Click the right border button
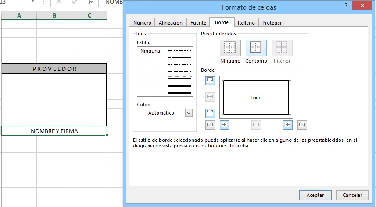The image size is (376, 207). tap(288, 125)
